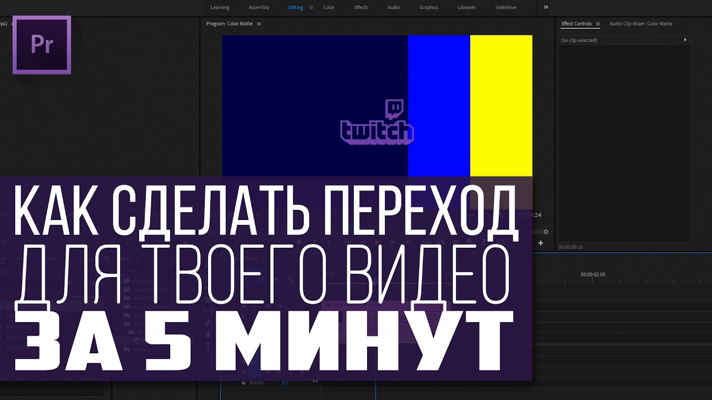Toggle the Master track lock icon
The height and width of the screenshot is (400, 712).
pyautogui.click(x=243, y=383)
